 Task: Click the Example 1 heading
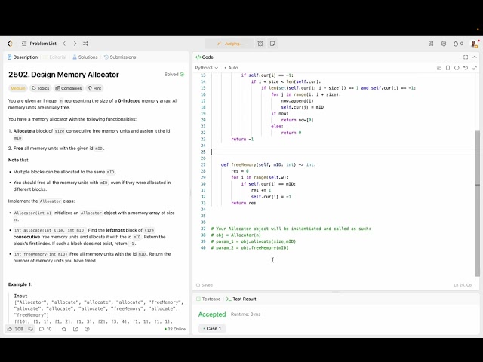20,284
